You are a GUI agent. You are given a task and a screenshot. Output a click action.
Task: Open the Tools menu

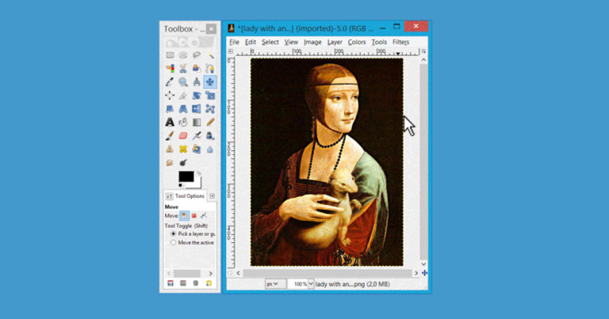pos(379,42)
